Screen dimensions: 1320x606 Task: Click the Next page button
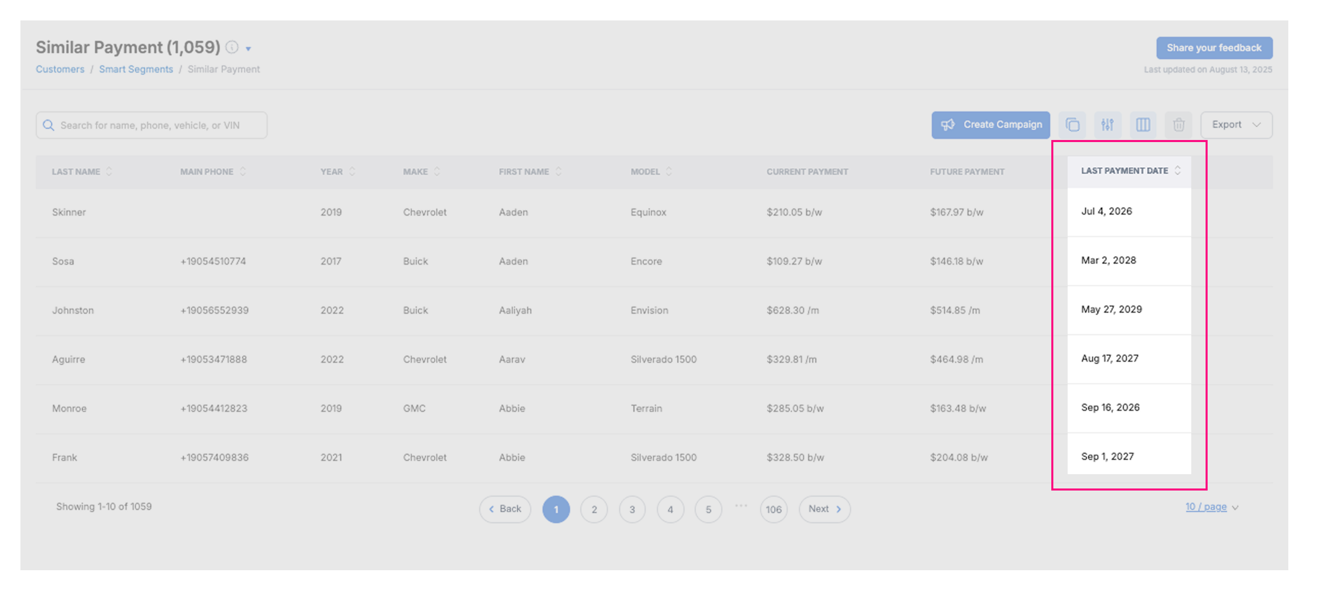click(x=824, y=508)
